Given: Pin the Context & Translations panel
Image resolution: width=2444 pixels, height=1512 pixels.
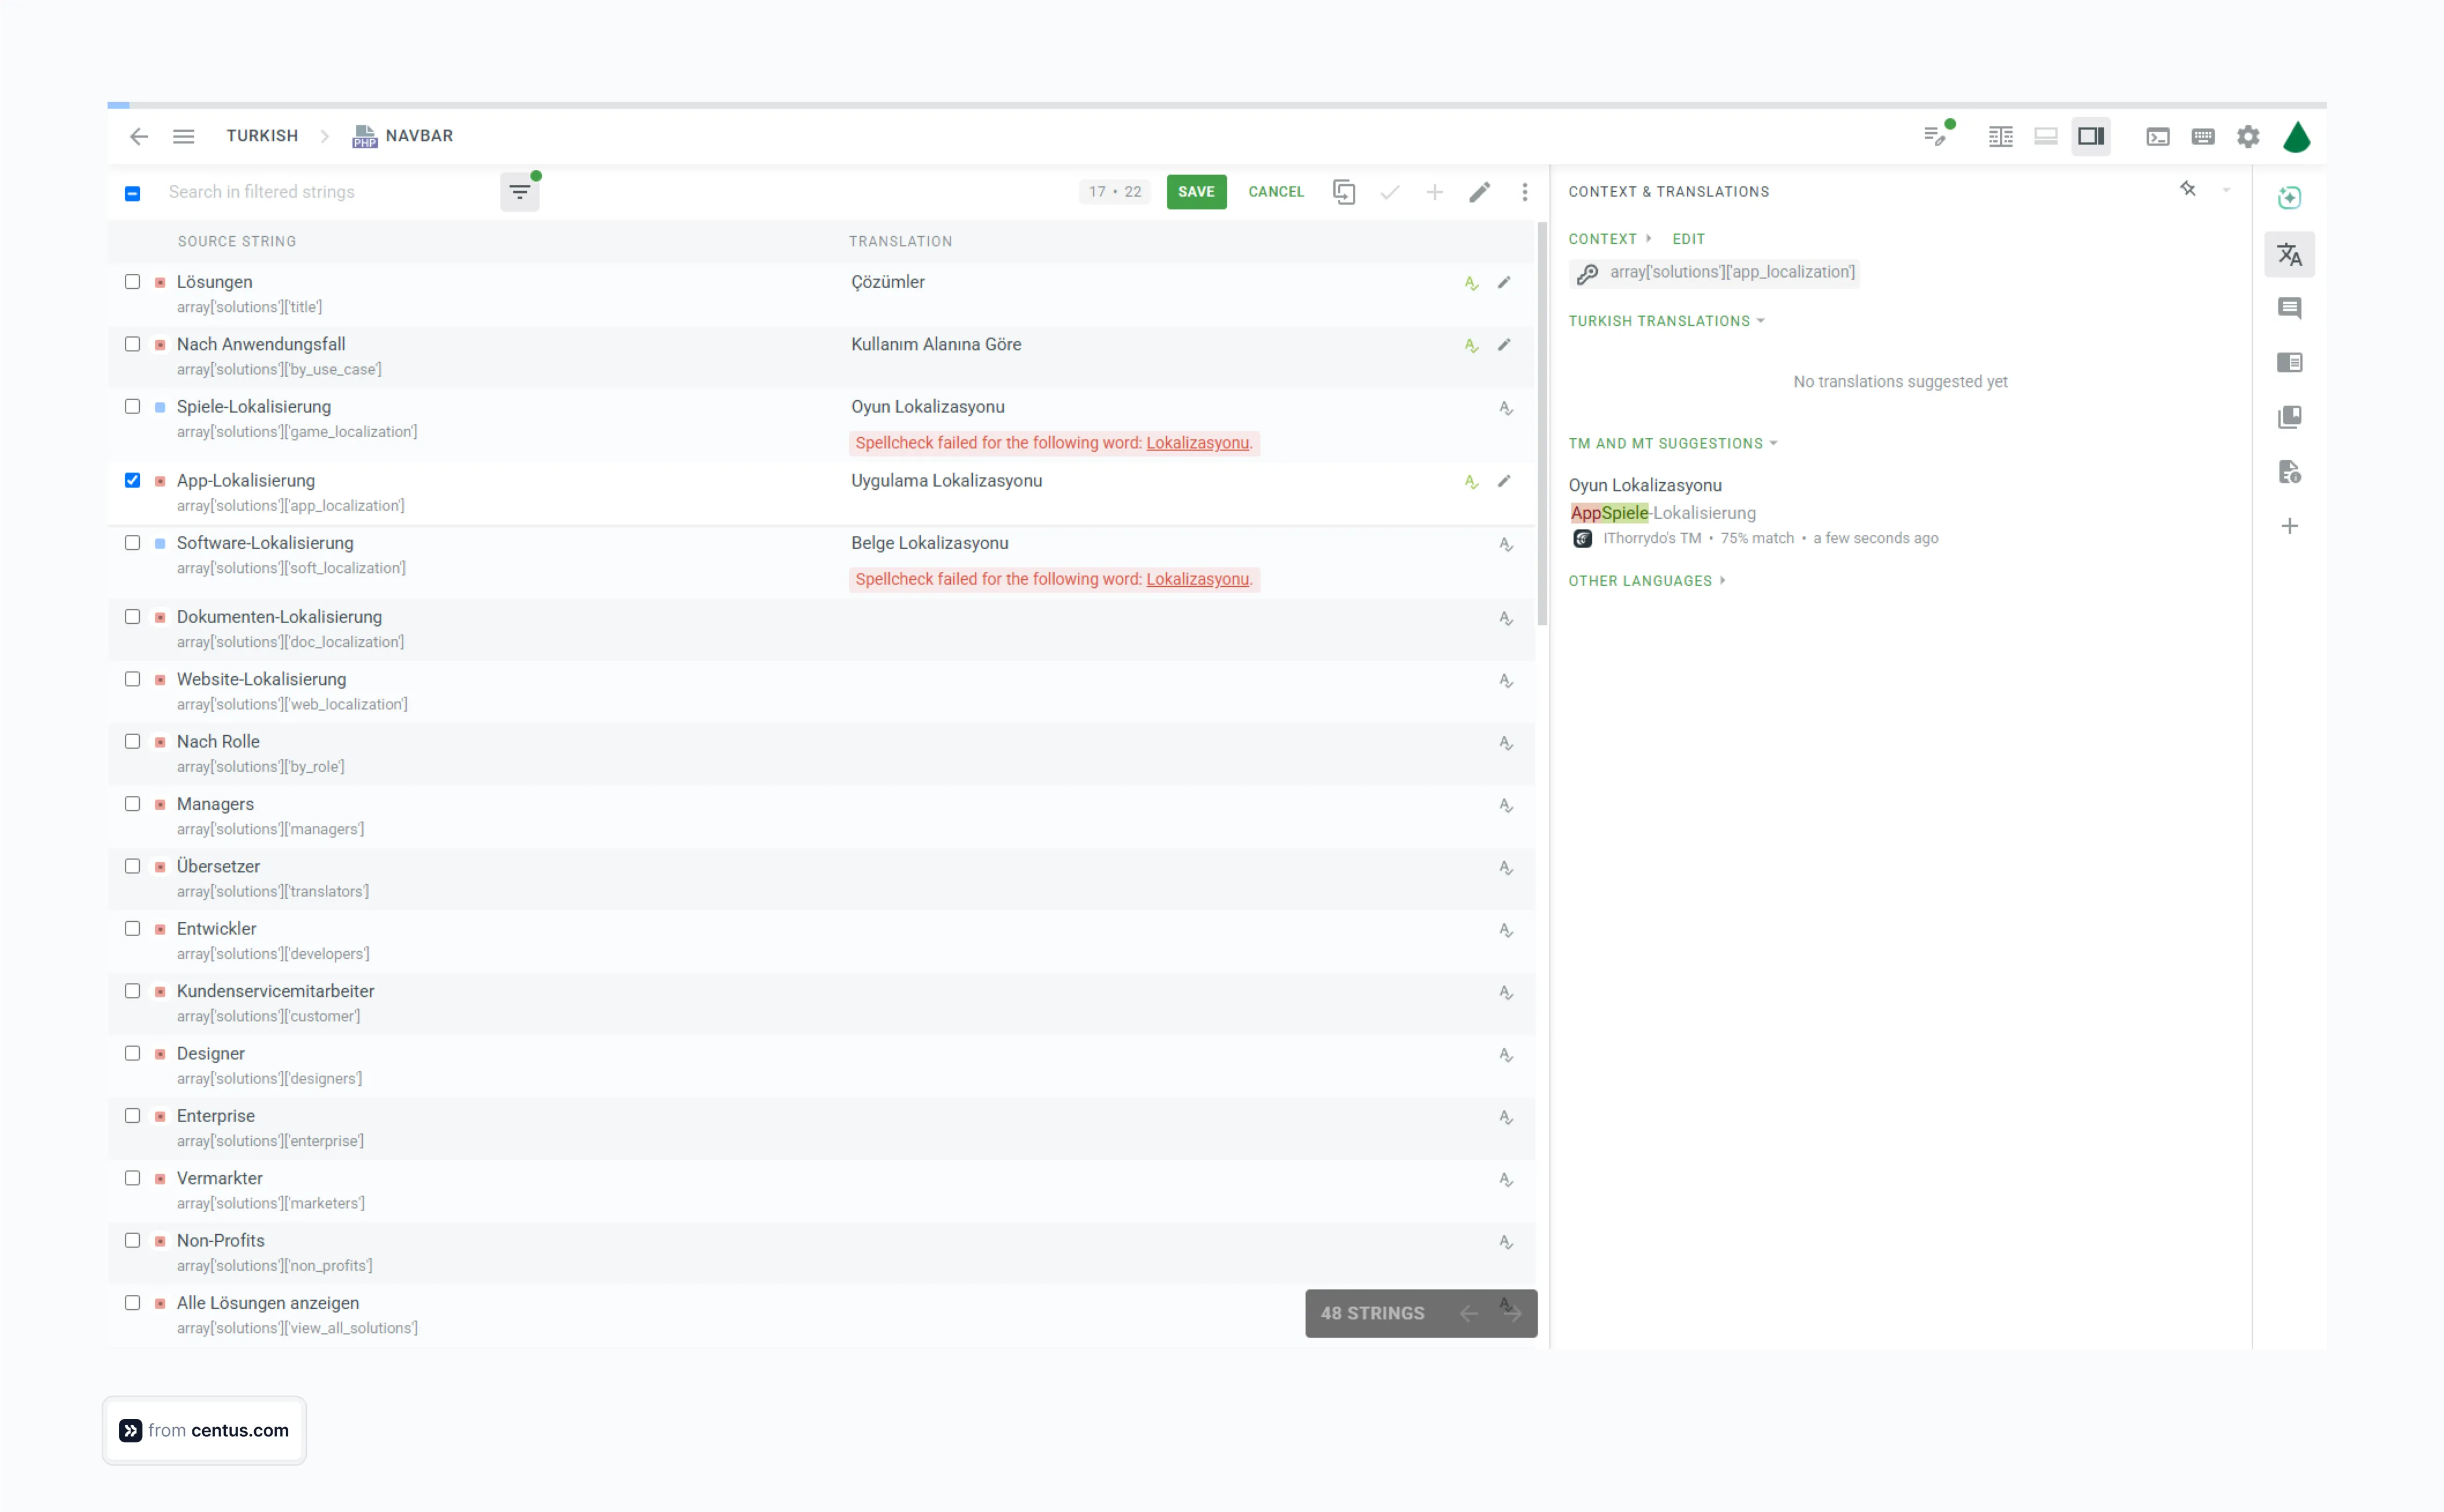Looking at the screenshot, I should 2188,190.
